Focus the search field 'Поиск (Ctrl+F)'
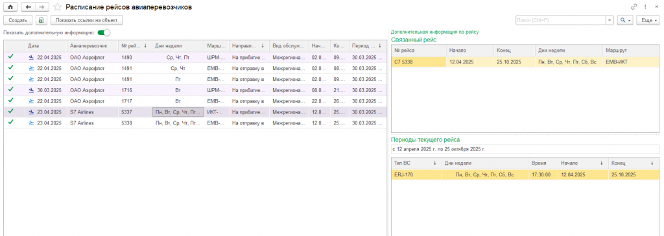Viewport: 664px width, 236px height. point(560,20)
